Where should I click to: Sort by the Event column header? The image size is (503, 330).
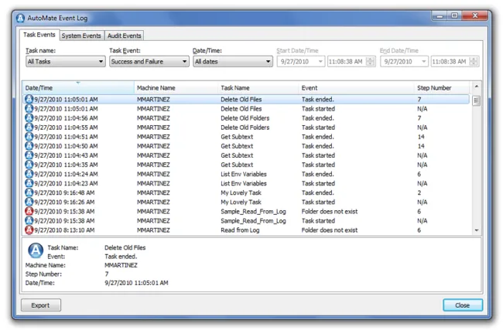click(357, 87)
